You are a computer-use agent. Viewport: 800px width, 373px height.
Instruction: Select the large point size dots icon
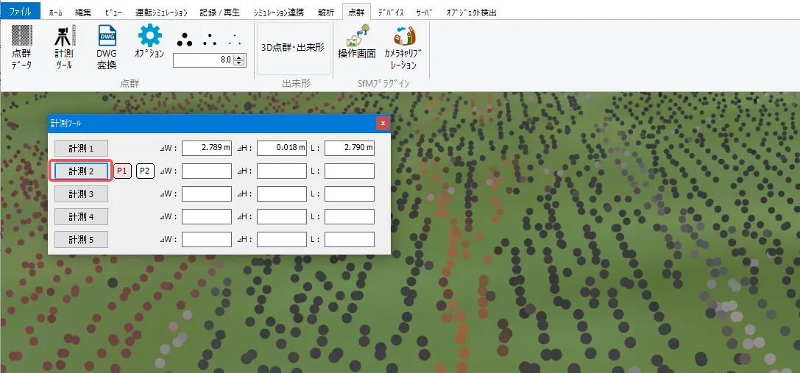click(x=185, y=40)
